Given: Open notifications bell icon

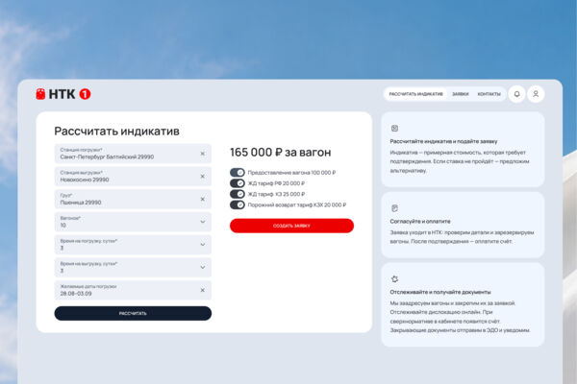Looking at the screenshot, I should 517,94.
